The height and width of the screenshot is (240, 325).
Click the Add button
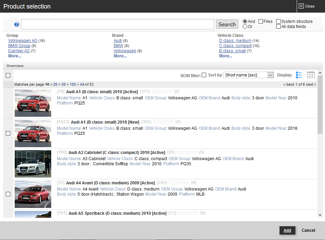tap(287, 230)
